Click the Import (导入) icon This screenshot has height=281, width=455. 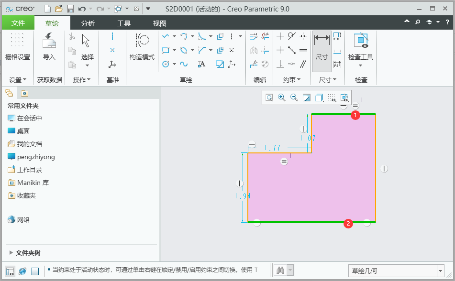click(x=49, y=46)
